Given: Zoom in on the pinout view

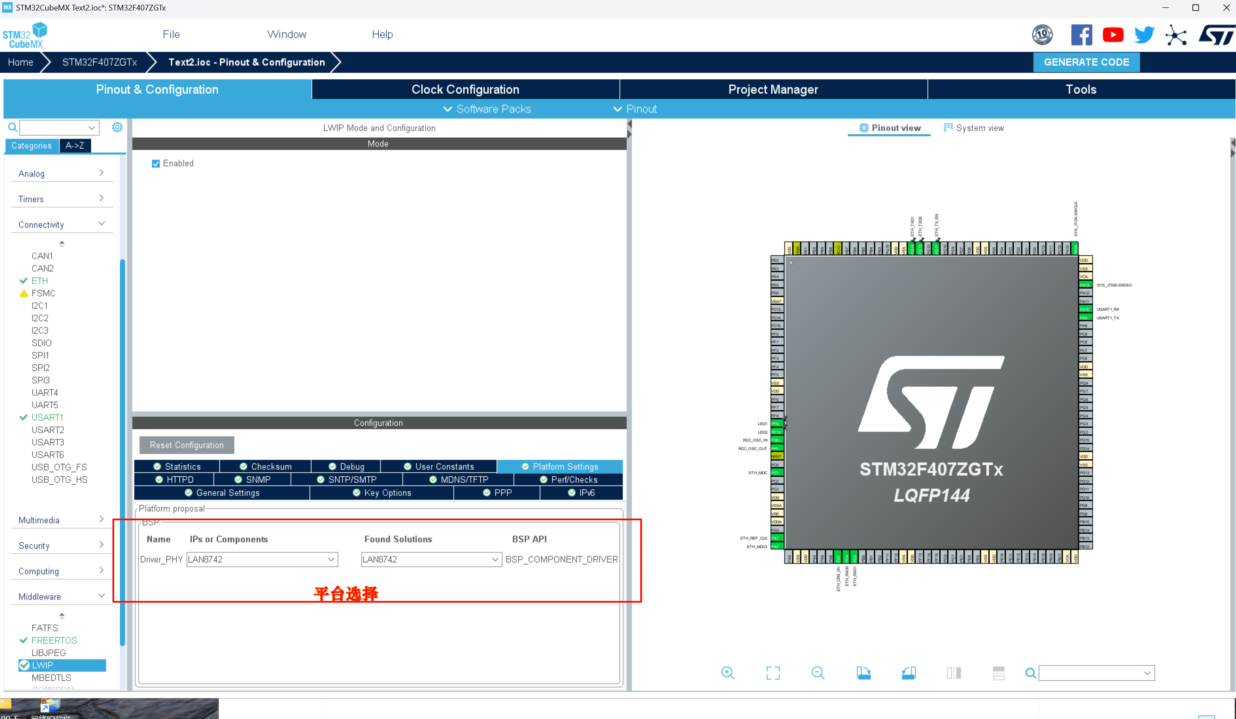Looking at the screenshot, I should pyautogui.click(x=728, y=673).
